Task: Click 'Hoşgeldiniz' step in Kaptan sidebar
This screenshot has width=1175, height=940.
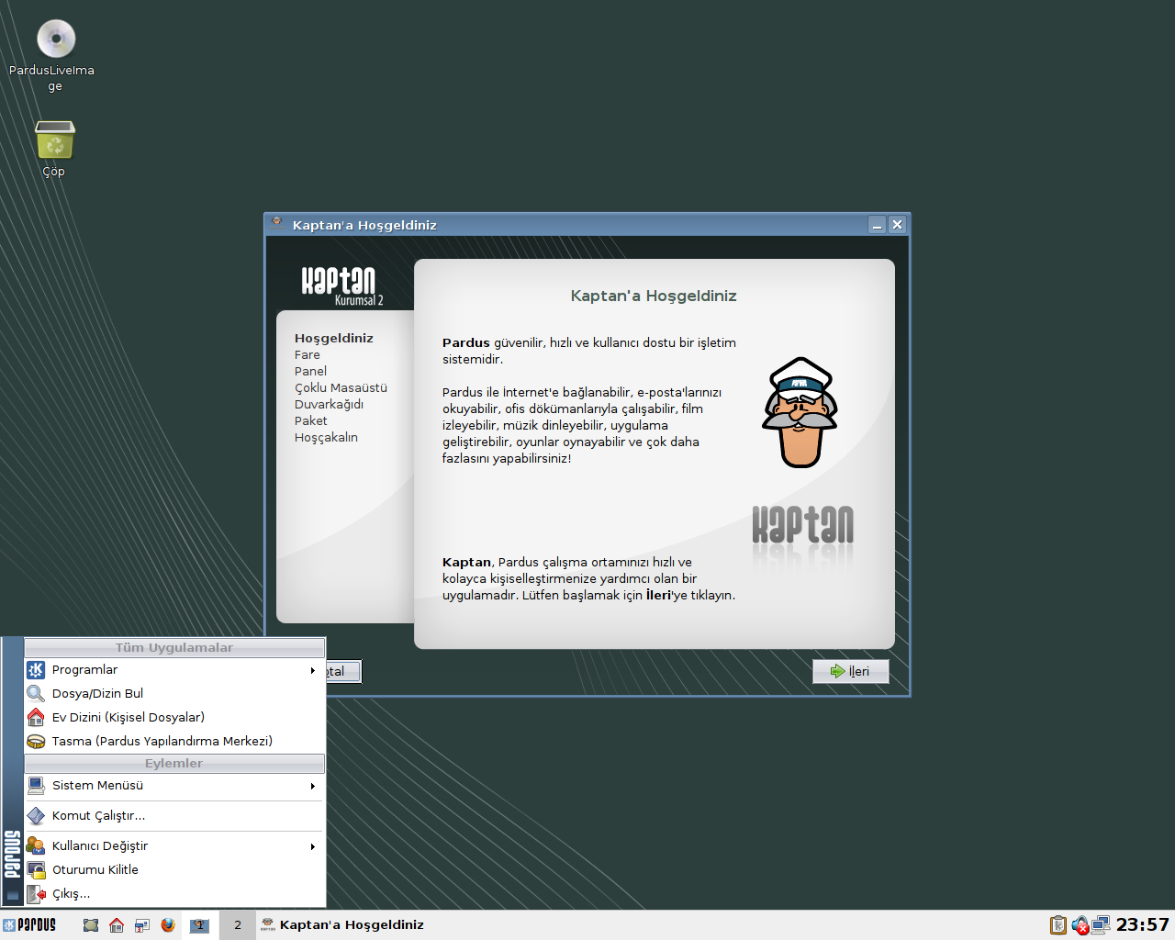Action: 334,339
